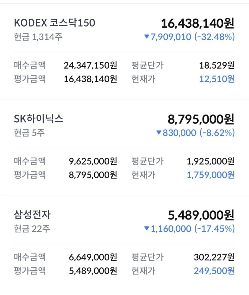The image size is (249, 295).
Task: Select 삼성전자 total value 5,489,000원
Action: [201, 215]
